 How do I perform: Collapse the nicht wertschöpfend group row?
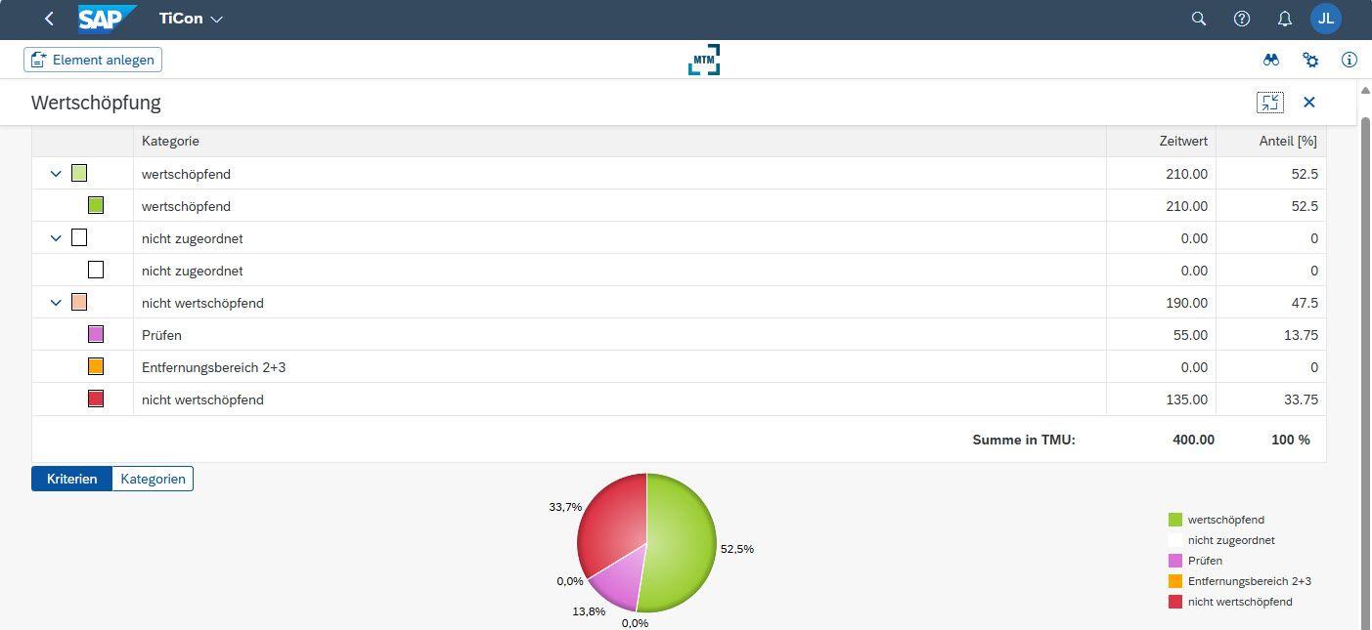point(56,303)
